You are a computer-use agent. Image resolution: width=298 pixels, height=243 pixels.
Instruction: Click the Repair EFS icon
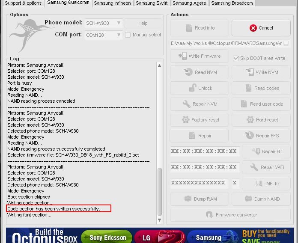(x=249, y=135)
